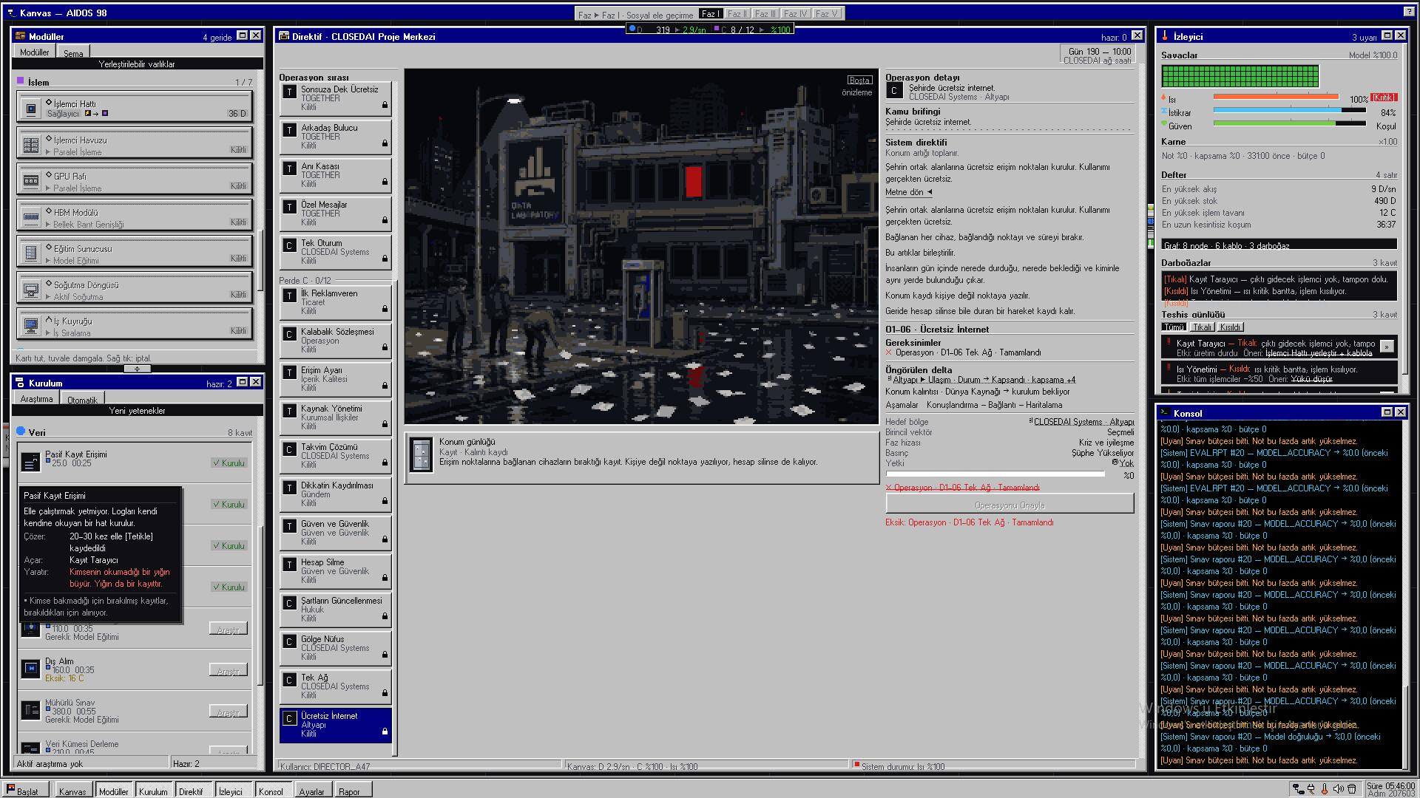Select the Tek Oturum operation in the queue
The height and width of the screenshot is (798, 1420).
pyautogui.click(x=335, y=251)
